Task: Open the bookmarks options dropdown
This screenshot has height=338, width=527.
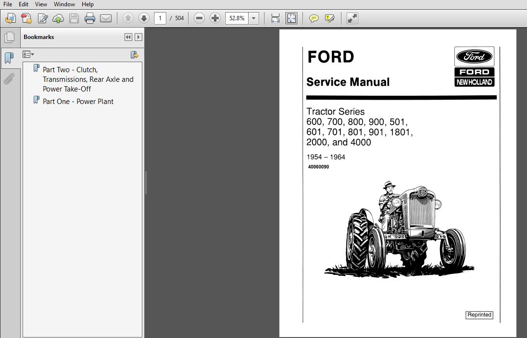Action: click(28, 54)
